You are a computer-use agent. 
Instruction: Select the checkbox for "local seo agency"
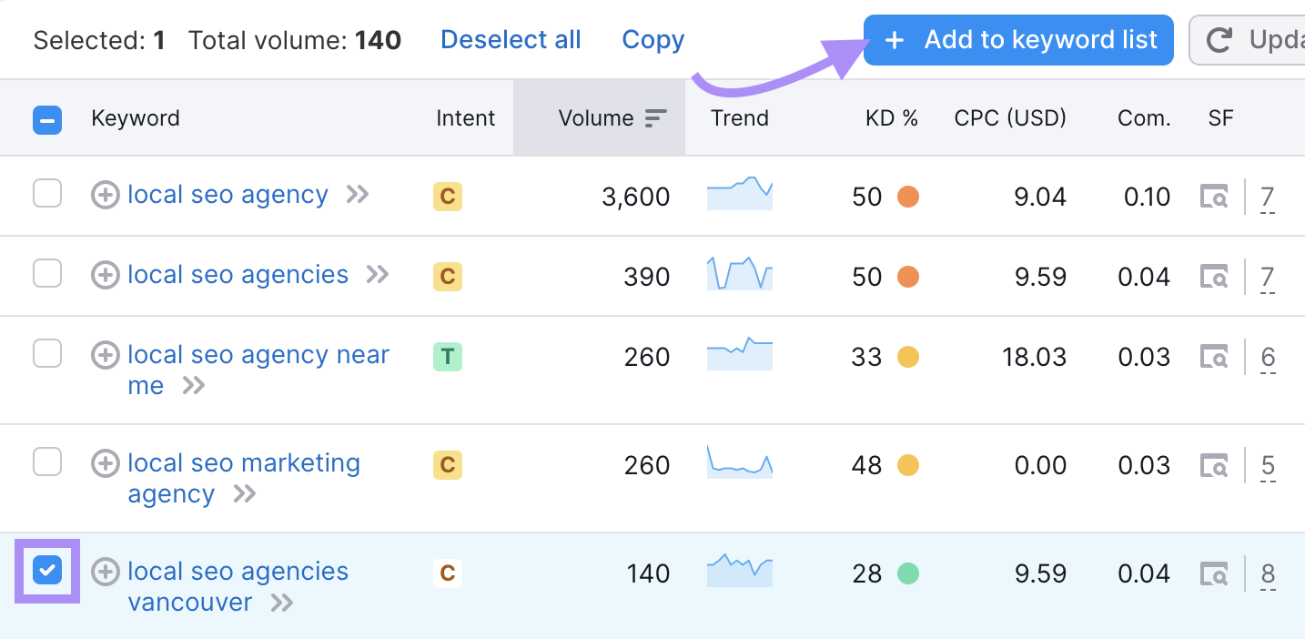[47, 194]
